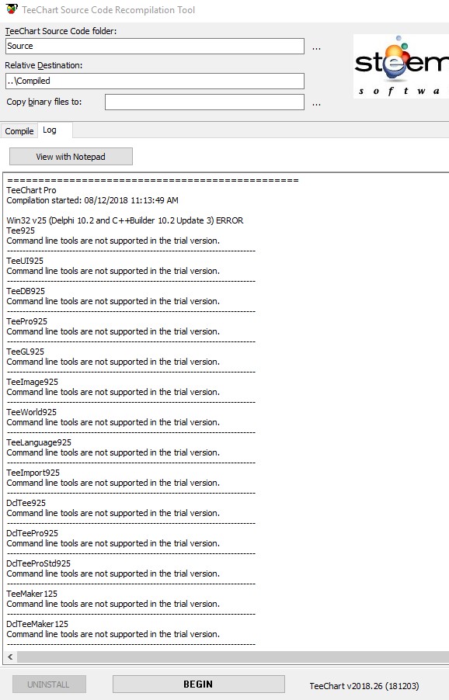449x700 pixels.
Task: Click the 'Relative Destination:' label
Action: click(x=44, y=66)
